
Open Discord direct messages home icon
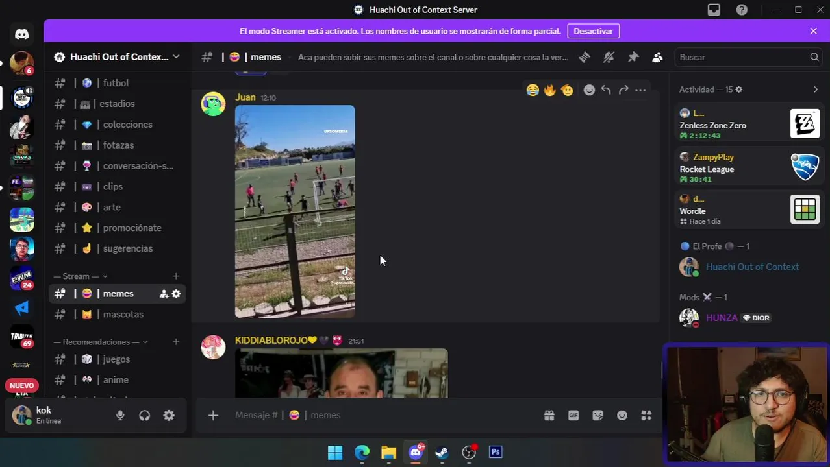[x=21, y=34]
